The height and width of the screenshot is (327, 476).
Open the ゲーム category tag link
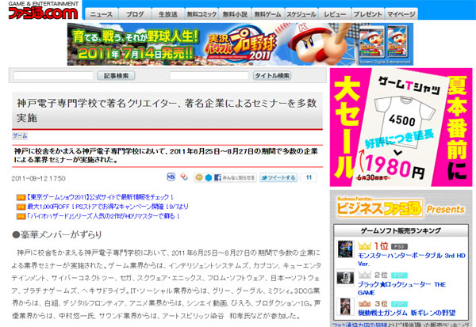point(20,135)
